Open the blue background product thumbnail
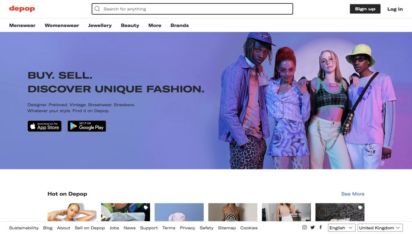The image size is (412, 234). click(179, 212)
